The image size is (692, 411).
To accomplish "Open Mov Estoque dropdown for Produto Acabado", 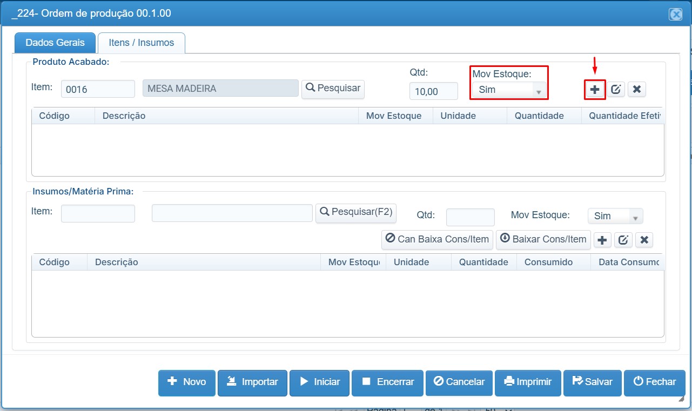I will pyautogui.click(x=509, y=90).
